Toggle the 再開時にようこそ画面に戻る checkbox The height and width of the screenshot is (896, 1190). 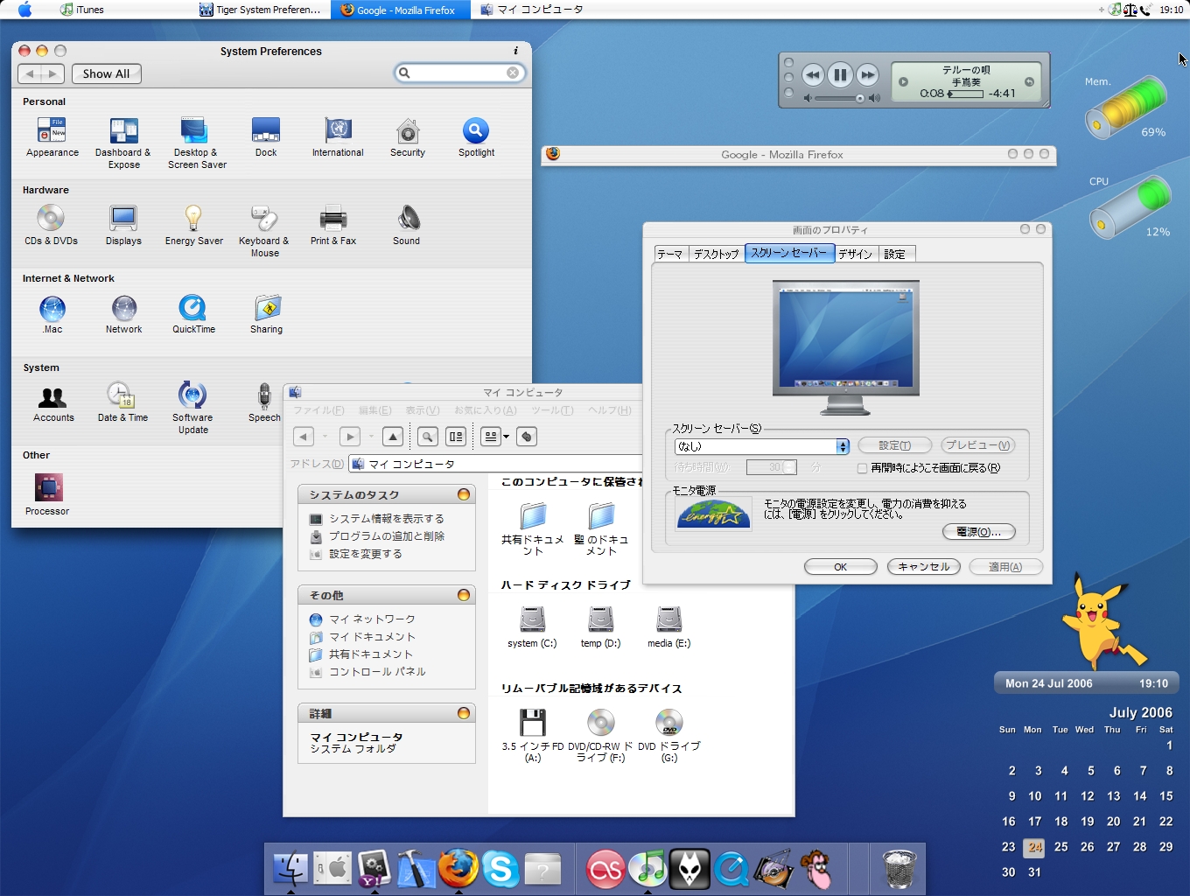[862, 468]
